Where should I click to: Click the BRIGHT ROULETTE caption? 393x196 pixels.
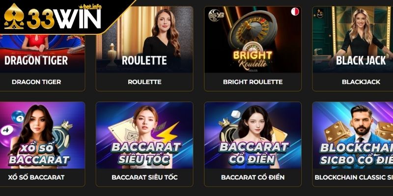click(x=253, y=82)
